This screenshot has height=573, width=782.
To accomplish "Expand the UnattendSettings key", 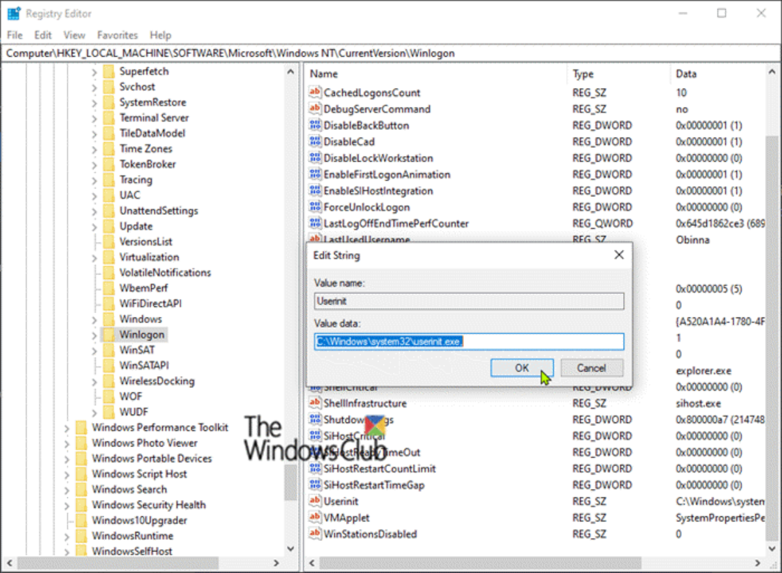I will [94, 211].
